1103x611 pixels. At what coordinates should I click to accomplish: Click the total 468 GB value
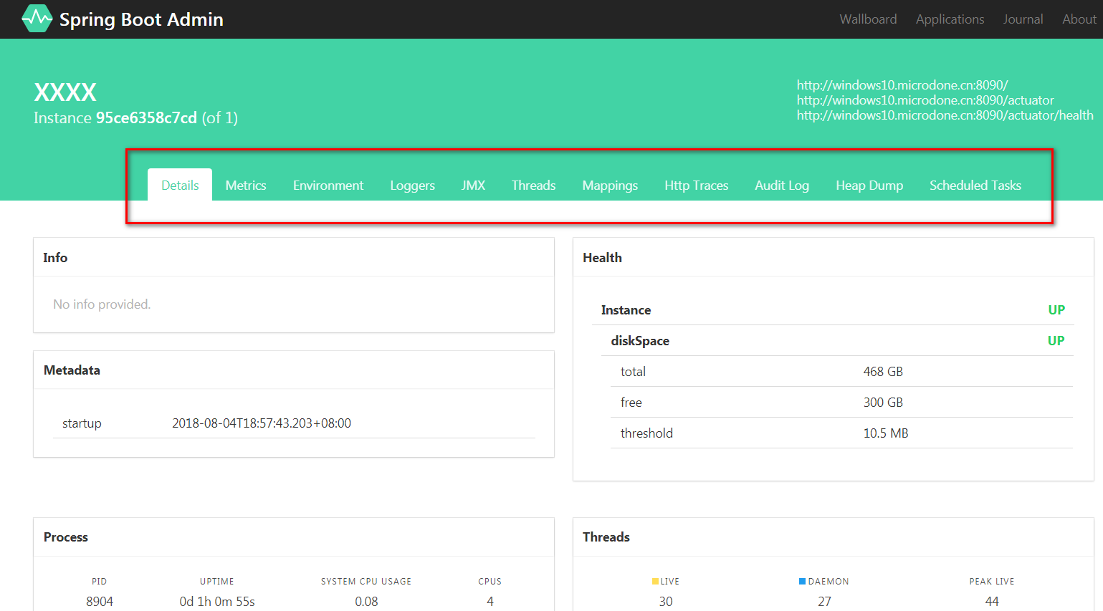coord(883,371)
